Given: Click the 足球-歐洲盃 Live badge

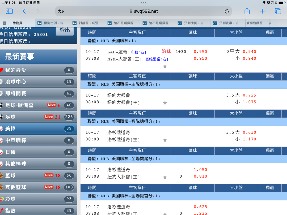Looking at the screenshot, I should [x=52, y=105].
